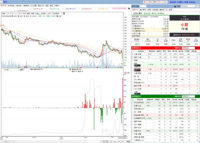Click the lock icon beside 日期 label
Screen dimensions: 200x143
(175, 6)
